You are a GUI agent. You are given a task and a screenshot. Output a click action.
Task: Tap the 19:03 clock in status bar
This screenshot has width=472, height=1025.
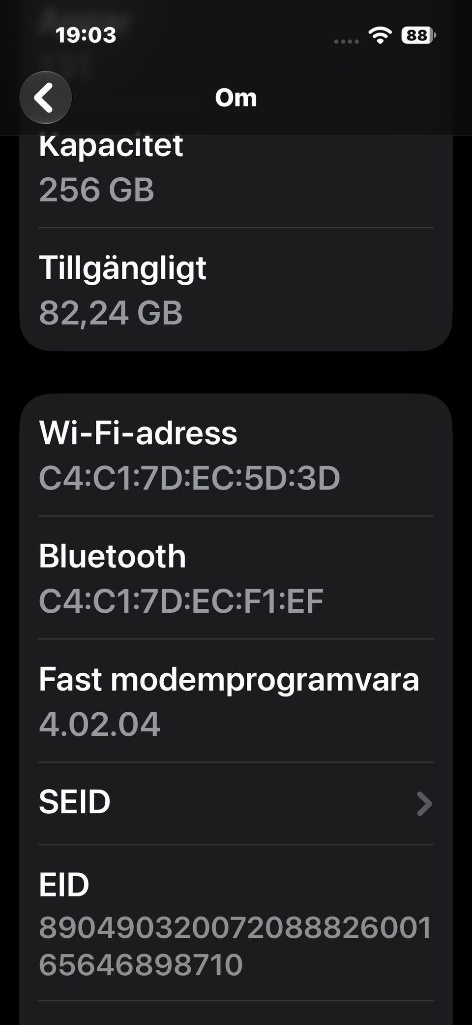point(86,35)
